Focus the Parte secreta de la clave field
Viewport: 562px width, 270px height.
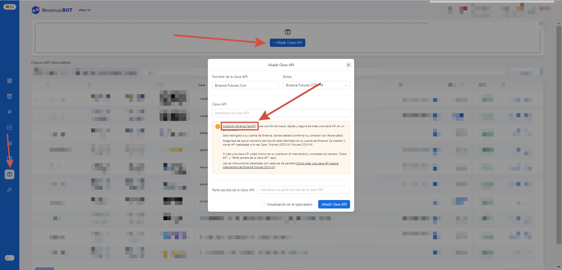[x=304, y=190]
